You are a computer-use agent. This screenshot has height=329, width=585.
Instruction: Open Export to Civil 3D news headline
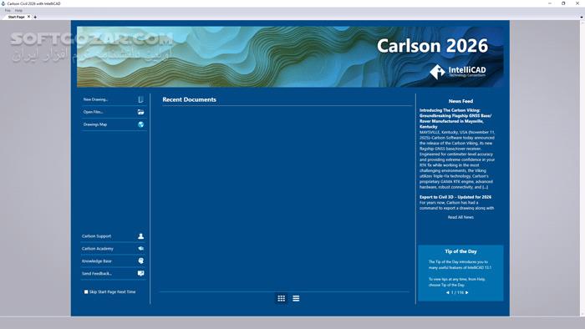[x=455, y=197]
